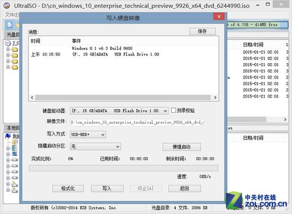Click the 写入 button
This screenshot has height=214, width=292.
(x=107, y=189)
